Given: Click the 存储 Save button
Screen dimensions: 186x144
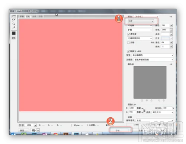Looking at the screenshot, I should [x=119, y=130].
